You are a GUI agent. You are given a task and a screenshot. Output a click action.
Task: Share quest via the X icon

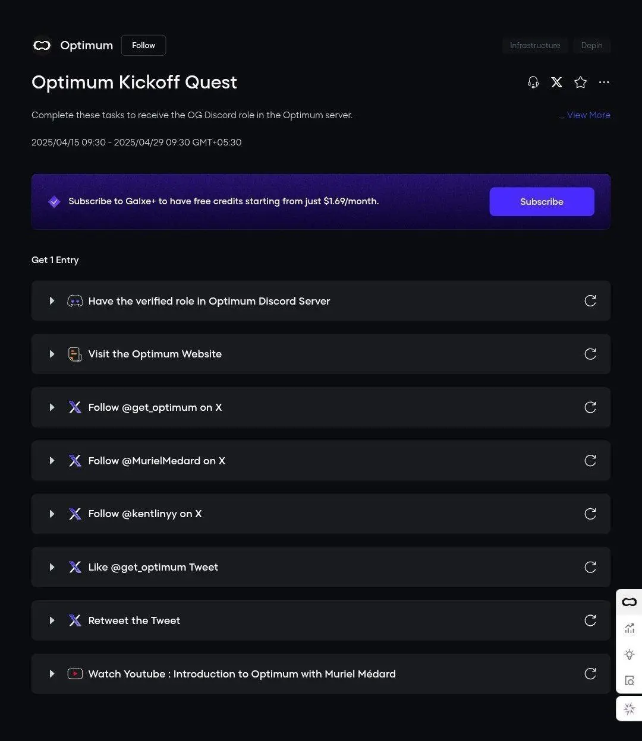556,83
